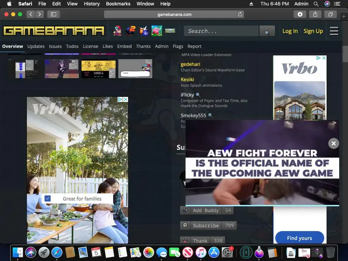Click the Subscribe button
Viewport: 348px width, 261px height.
coord(208,226)
